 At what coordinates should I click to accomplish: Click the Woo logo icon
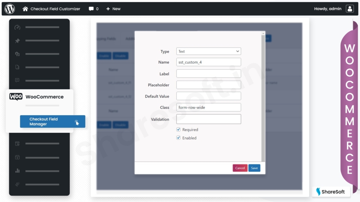tap(16, 97)
